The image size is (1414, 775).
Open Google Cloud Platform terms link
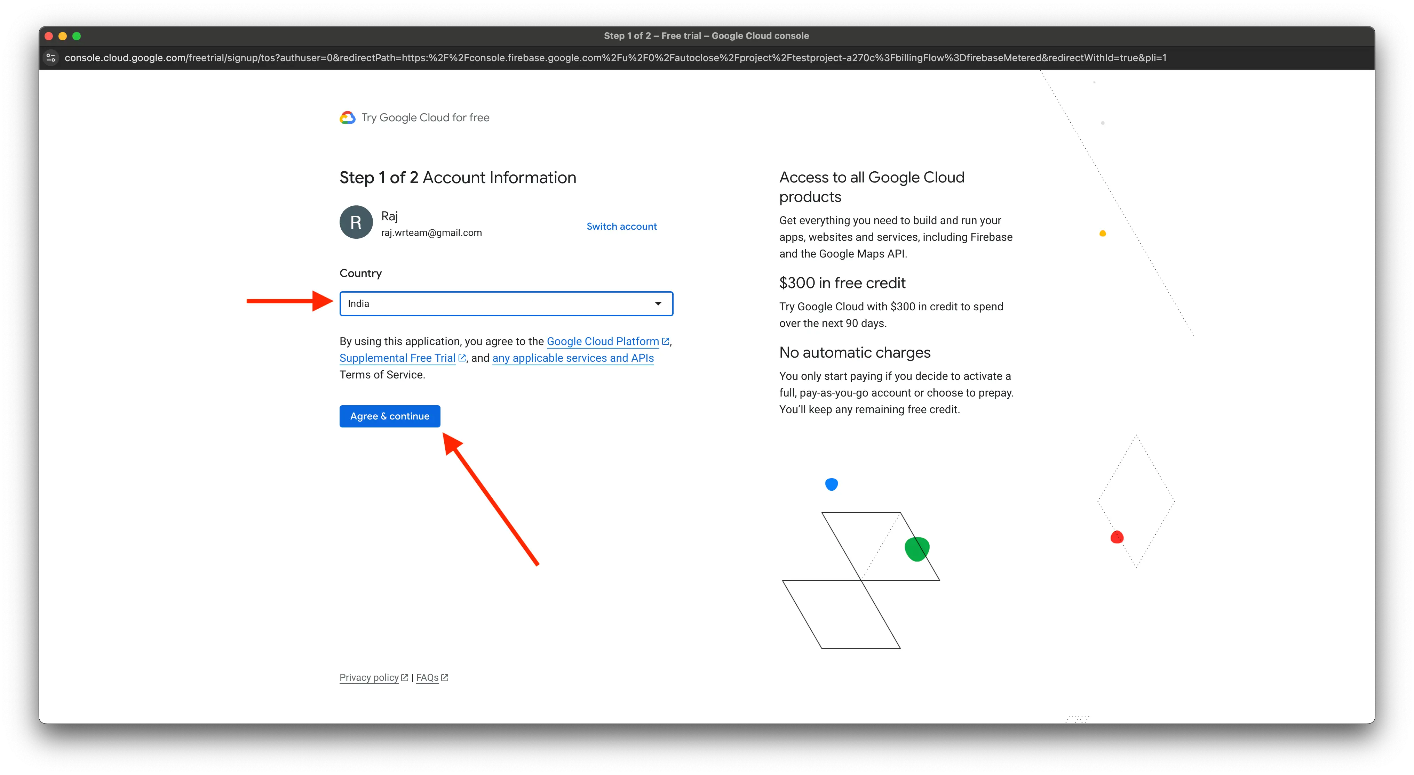coord(603,341)
